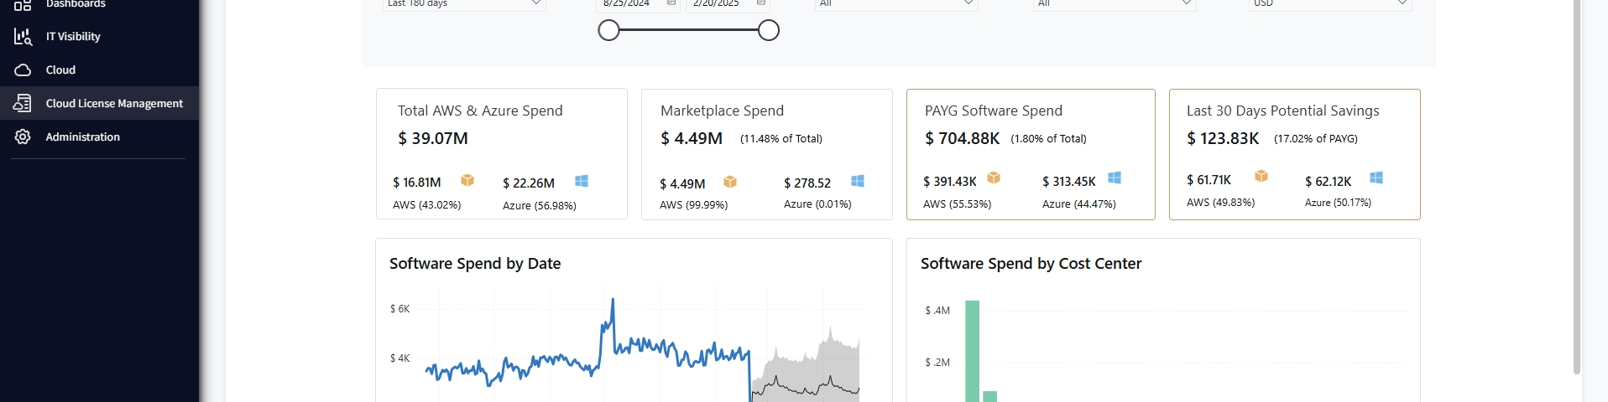The image size is (1608, 402).
Task: Click AWS box icon beside $ 16.81M
Action: [467, 180]
